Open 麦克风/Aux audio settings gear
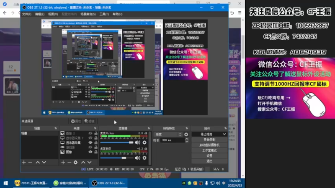 point(144,142)
